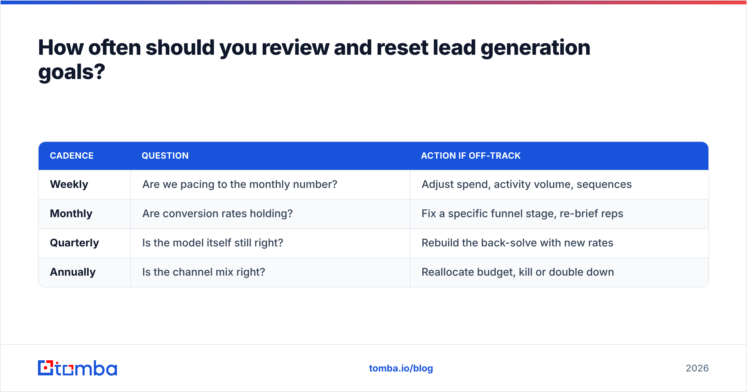Select 'Are we pacing to the monthly number?'
Screen dimensions: 747x392
[x=240, y=184]
